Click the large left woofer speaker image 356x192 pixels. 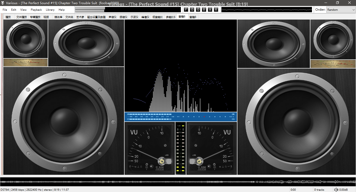[x=63, y=121]
